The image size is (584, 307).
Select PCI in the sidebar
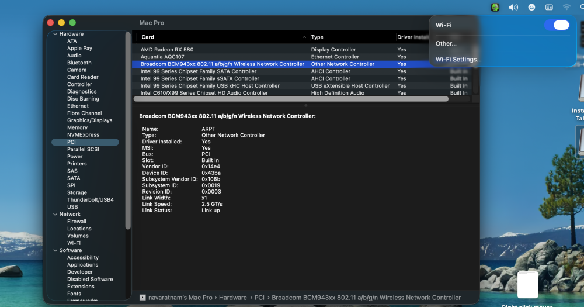pos(85,142)
